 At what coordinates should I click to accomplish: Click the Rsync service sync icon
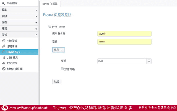click(x=4, y=52)
